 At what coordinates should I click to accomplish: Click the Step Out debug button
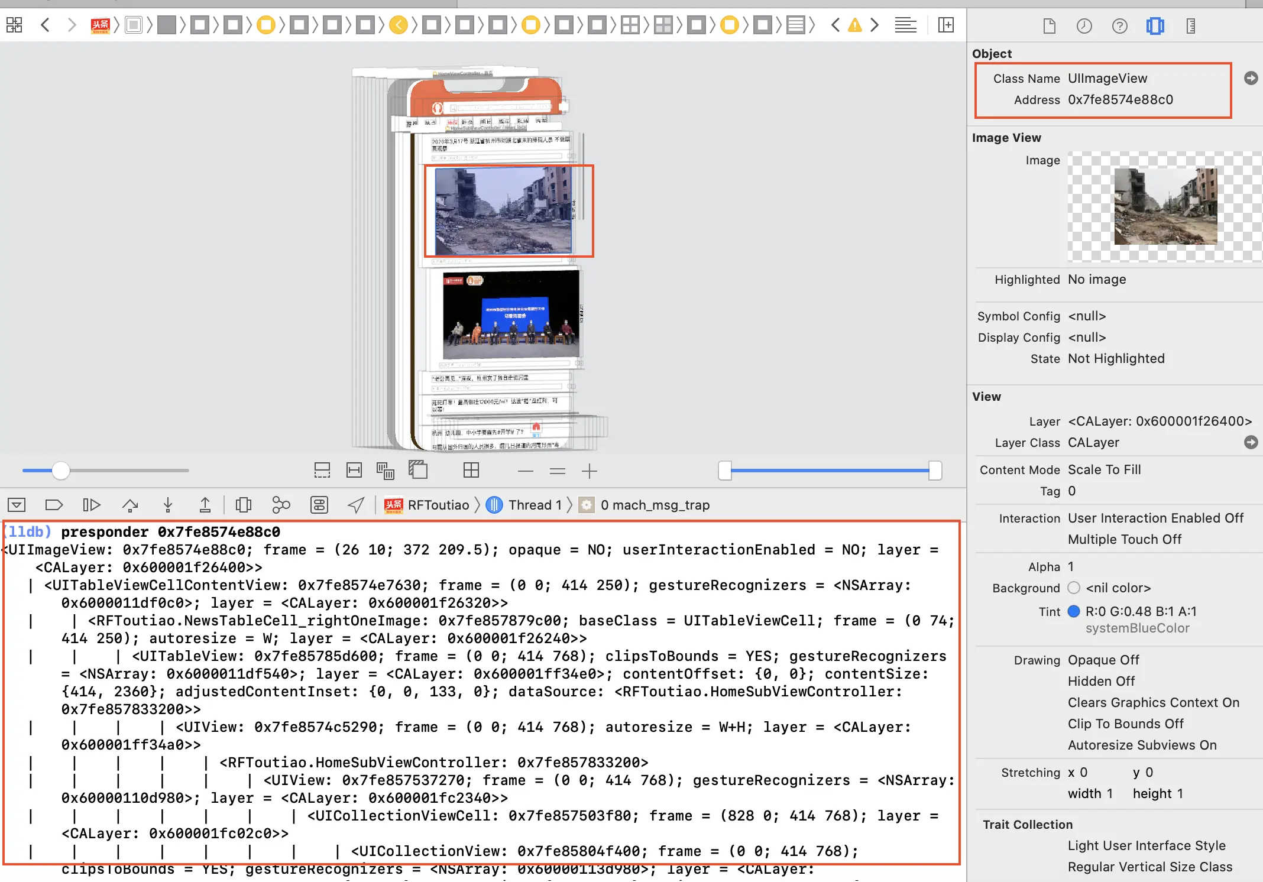205,505
